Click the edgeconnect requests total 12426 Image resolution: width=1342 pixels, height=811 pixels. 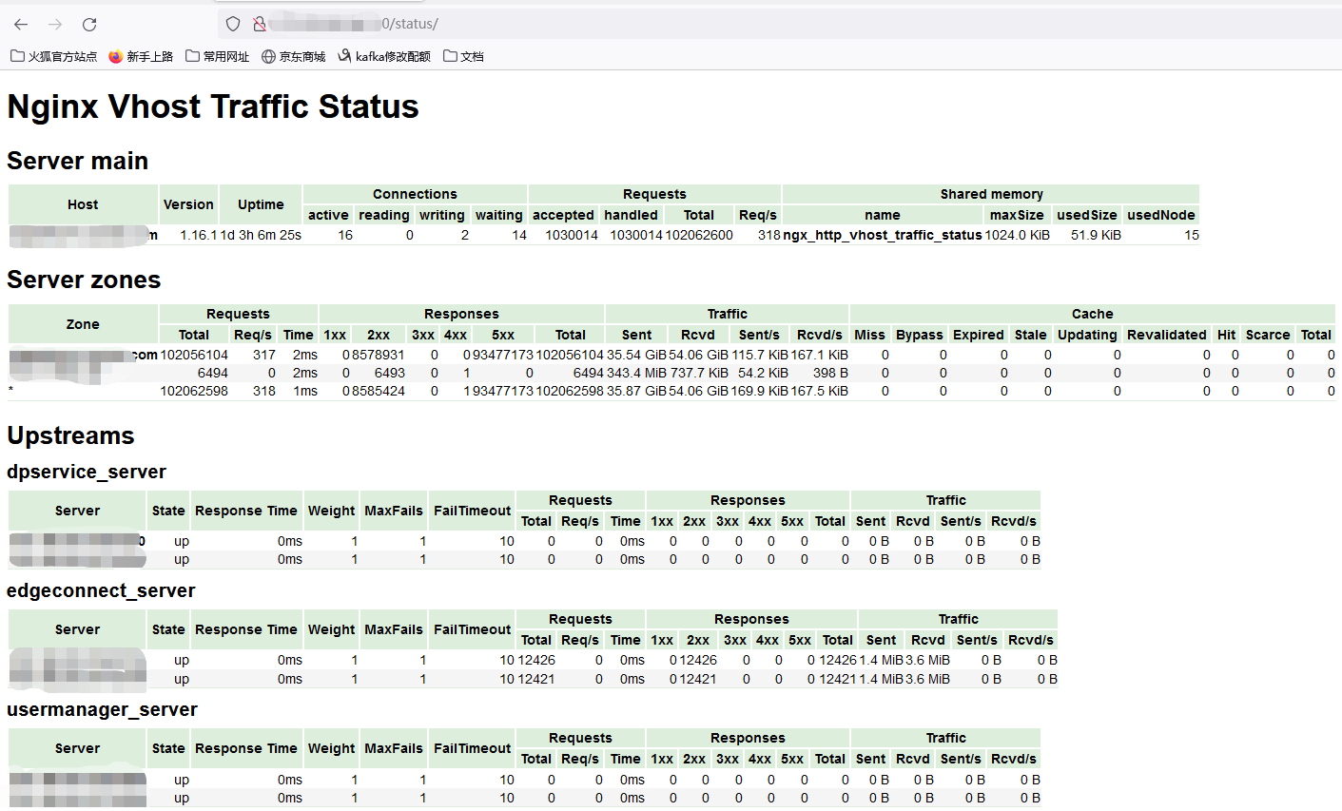tap(536, 660)
